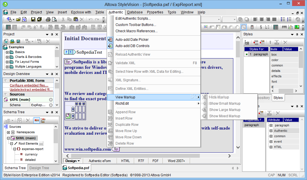The height and width of the screenshot is (180, 307).
Task: Insert a chart with the bar chart icon
Action: [291, 27]
